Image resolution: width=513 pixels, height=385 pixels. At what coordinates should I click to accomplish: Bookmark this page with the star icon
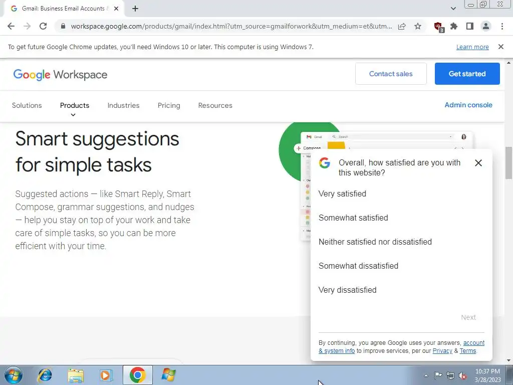click(x=418, y=26)
